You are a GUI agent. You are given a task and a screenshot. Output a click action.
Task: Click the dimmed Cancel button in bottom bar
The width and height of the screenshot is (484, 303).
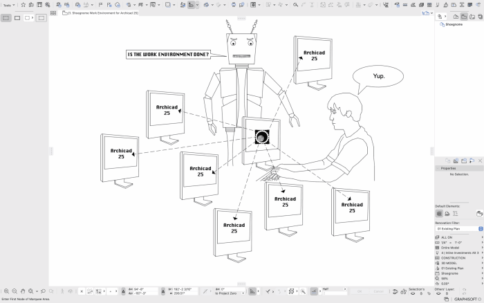(378, 291)
